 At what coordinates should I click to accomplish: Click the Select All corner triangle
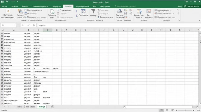(2, 30)
